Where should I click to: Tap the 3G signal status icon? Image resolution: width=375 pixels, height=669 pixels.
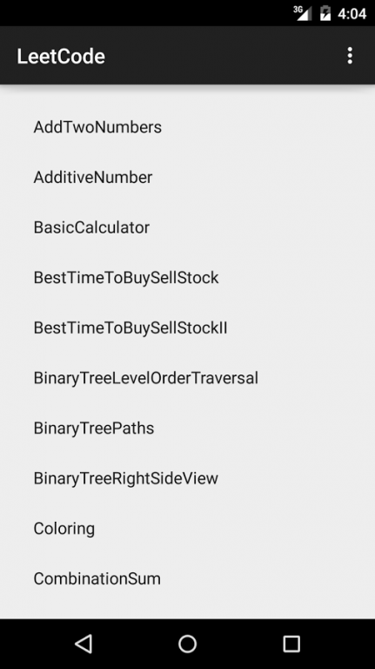click(x=302, y=13)
